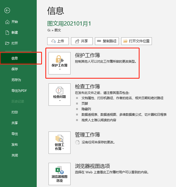Viewport: 176px width, 187px height.
Task: Expand the 检查问题 dropdown button
Action: (60, 94)
